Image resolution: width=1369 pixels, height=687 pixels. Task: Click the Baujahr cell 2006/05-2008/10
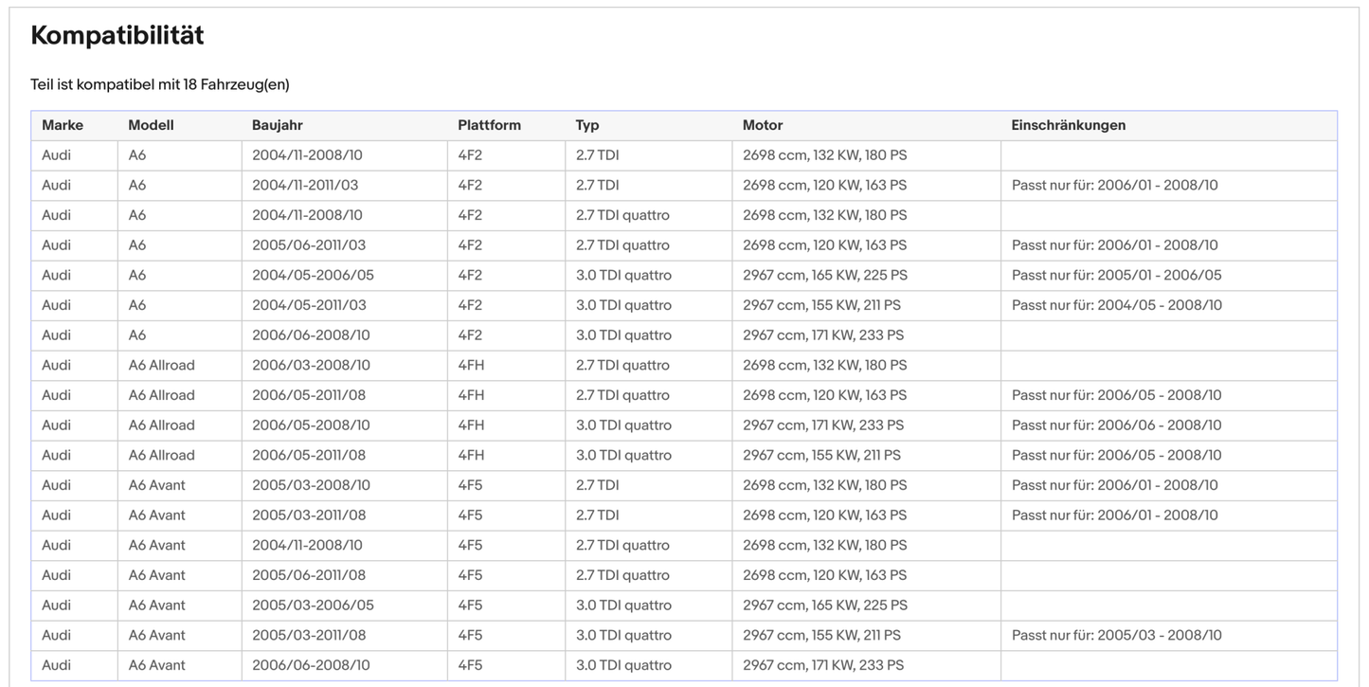click(x=311, y=425)
